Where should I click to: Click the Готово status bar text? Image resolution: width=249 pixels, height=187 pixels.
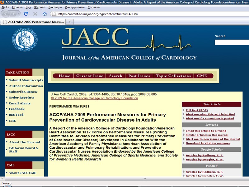click(6, 183)
